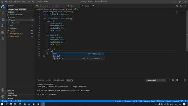Click the feedback icon in status bar

point(182,101)
